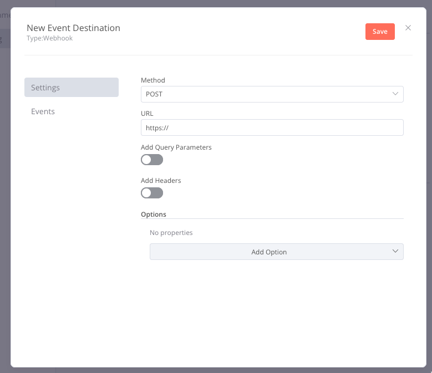Enable the Add Query Parameters toggle
This screenshot has height=373, width=432.
(x=152, y=160)
